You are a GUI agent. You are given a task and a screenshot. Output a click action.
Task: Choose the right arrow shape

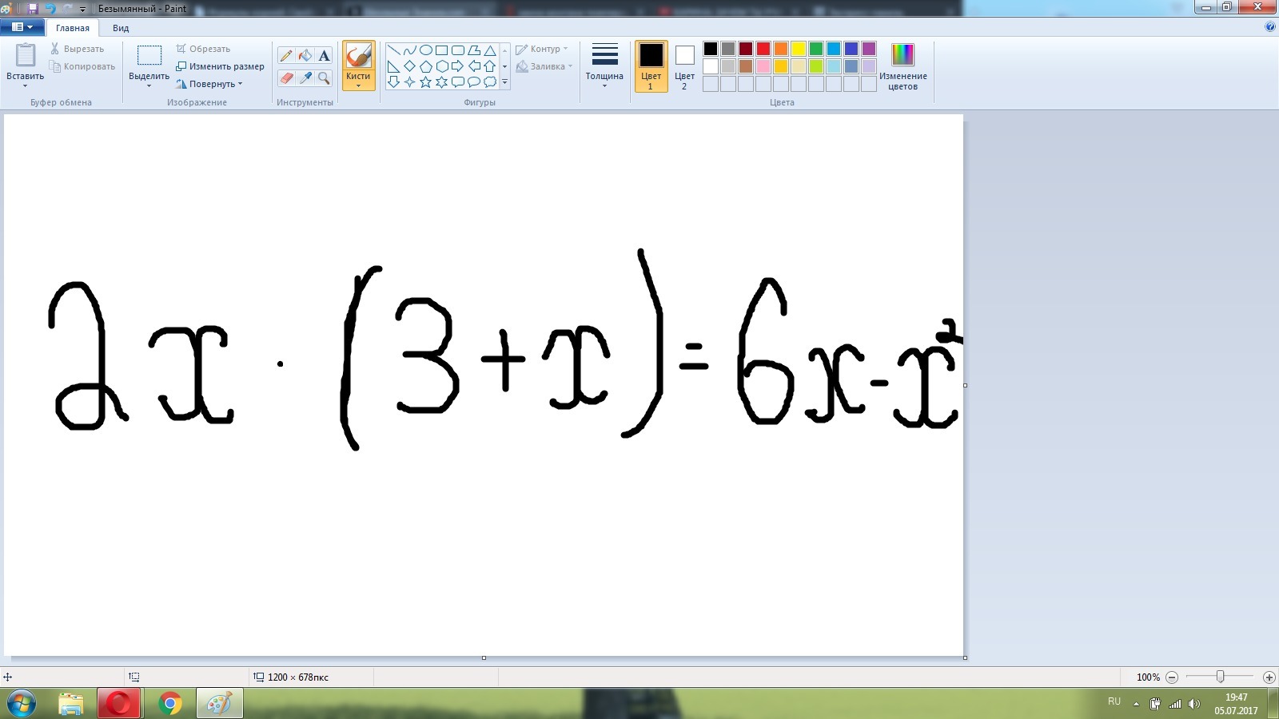(458, 66)
